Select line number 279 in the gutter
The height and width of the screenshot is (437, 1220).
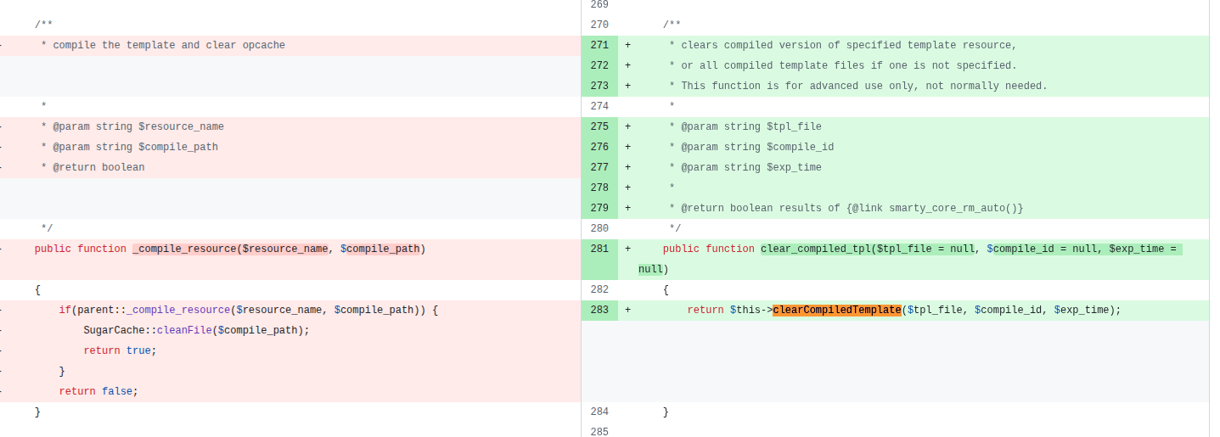[x=599, y=209]
